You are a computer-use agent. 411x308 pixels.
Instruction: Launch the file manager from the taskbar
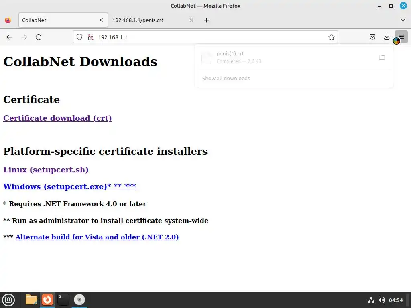pos(31,300)
